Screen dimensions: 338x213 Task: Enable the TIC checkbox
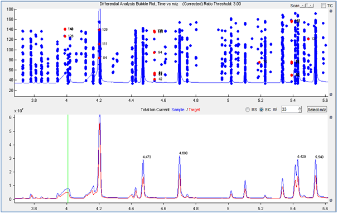point(323,6)
